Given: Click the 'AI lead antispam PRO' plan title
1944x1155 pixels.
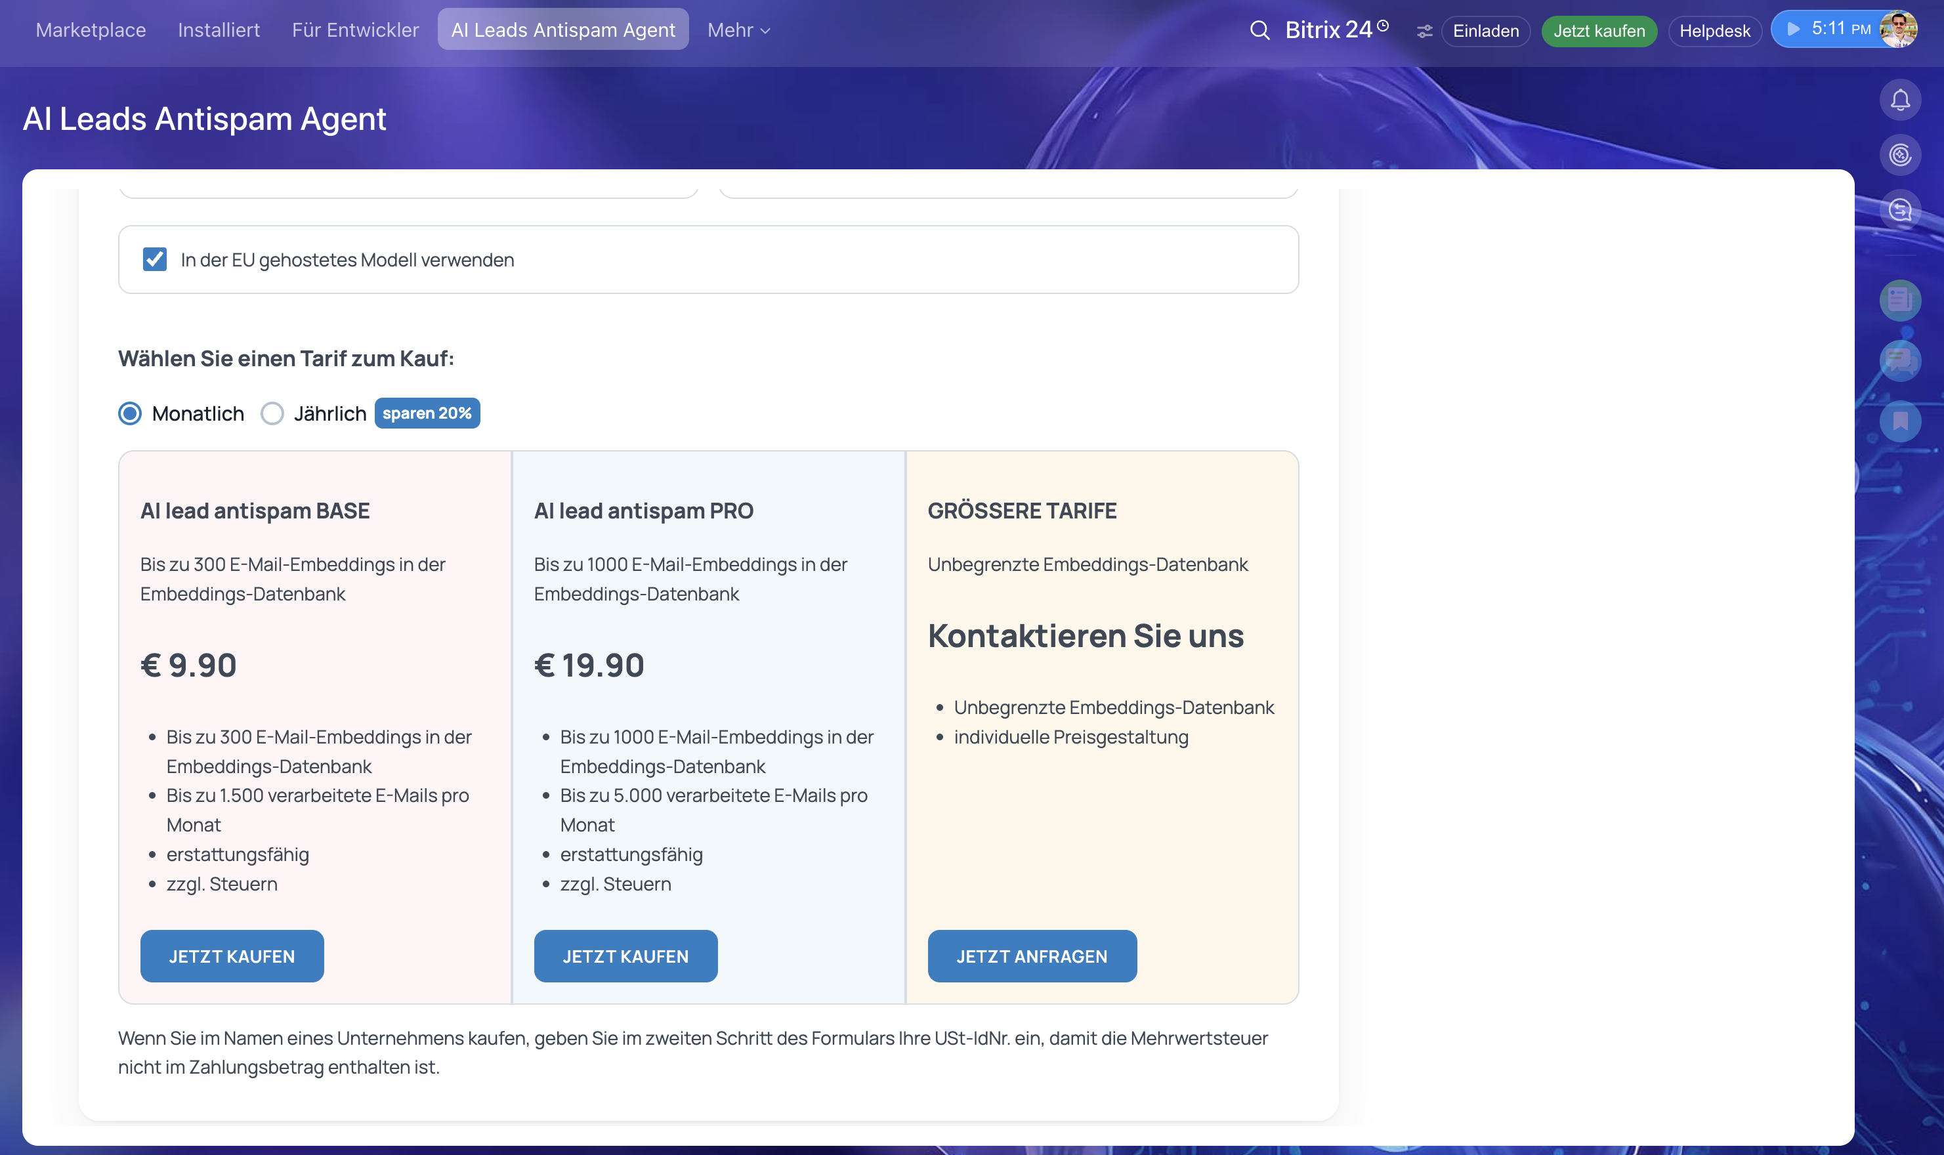Looking at the screenshot, I should point(644,511).
